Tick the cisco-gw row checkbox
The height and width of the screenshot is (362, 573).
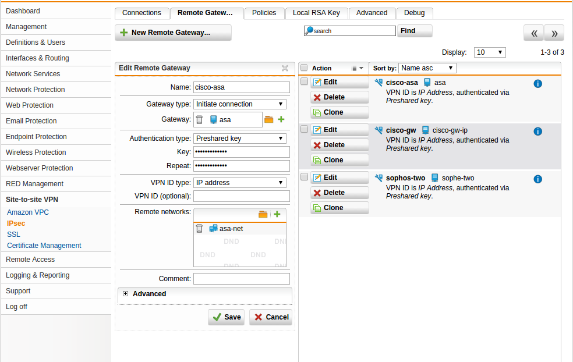coord(304,130)
